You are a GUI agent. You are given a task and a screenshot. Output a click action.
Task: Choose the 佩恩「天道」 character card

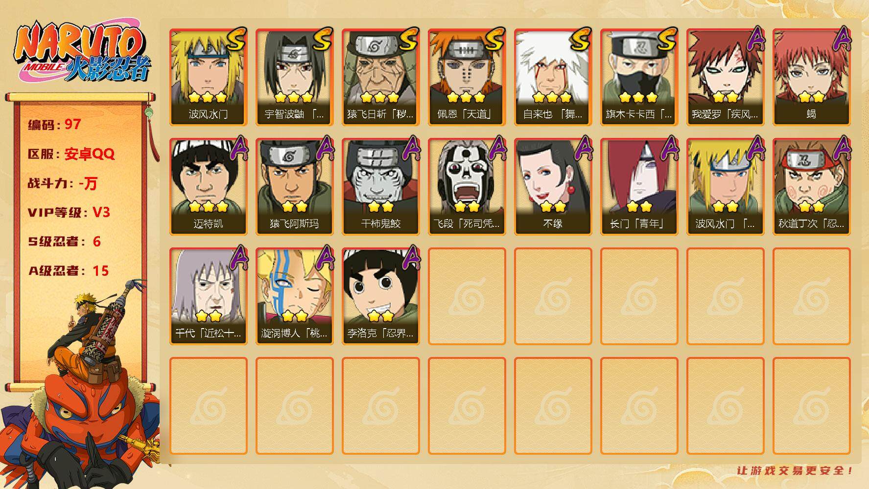click(467, 77)
